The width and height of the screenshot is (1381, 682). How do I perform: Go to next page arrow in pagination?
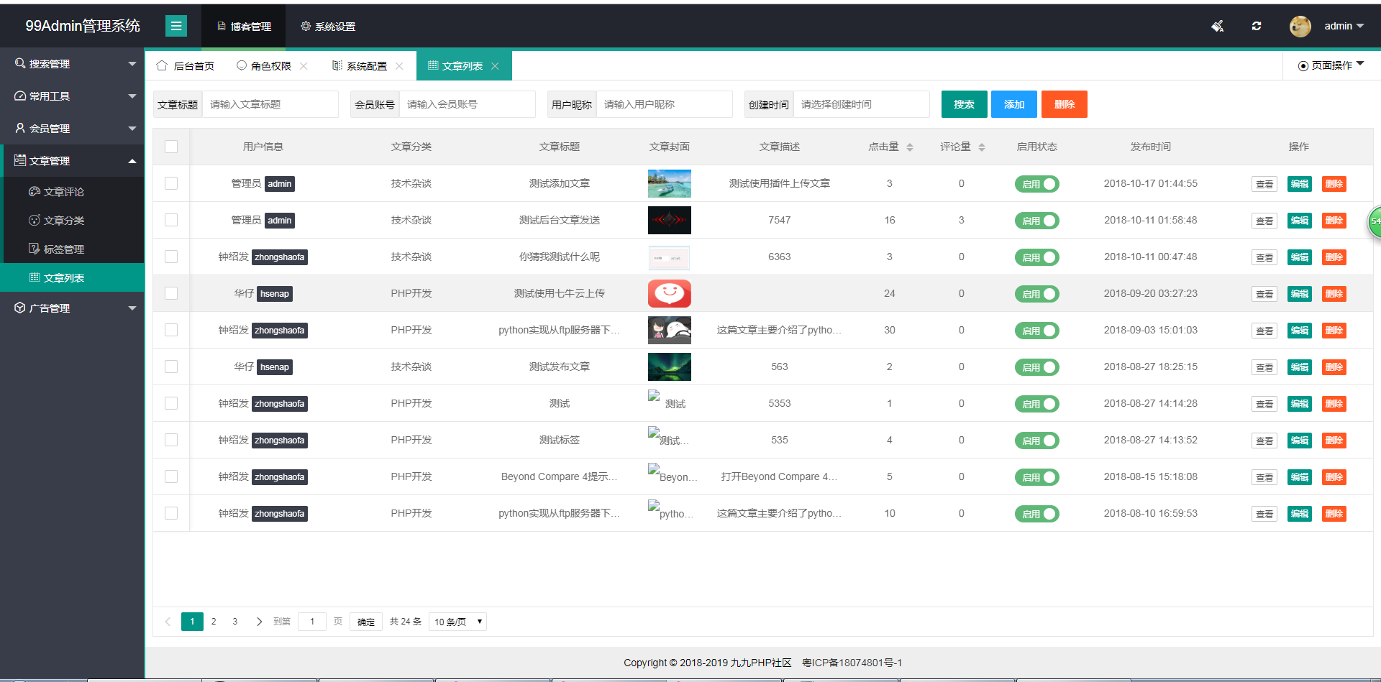pyautogui.click(x=259, y=622)
